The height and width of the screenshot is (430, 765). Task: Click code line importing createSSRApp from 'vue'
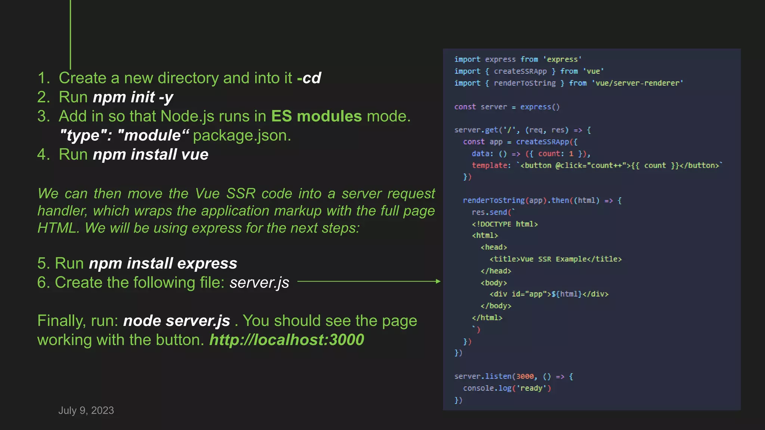529,71
